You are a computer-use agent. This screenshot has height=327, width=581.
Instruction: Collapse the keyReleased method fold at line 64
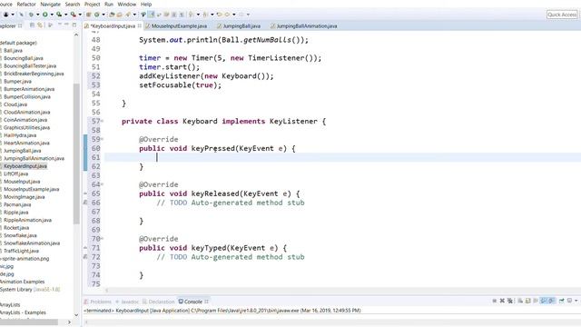103,184
